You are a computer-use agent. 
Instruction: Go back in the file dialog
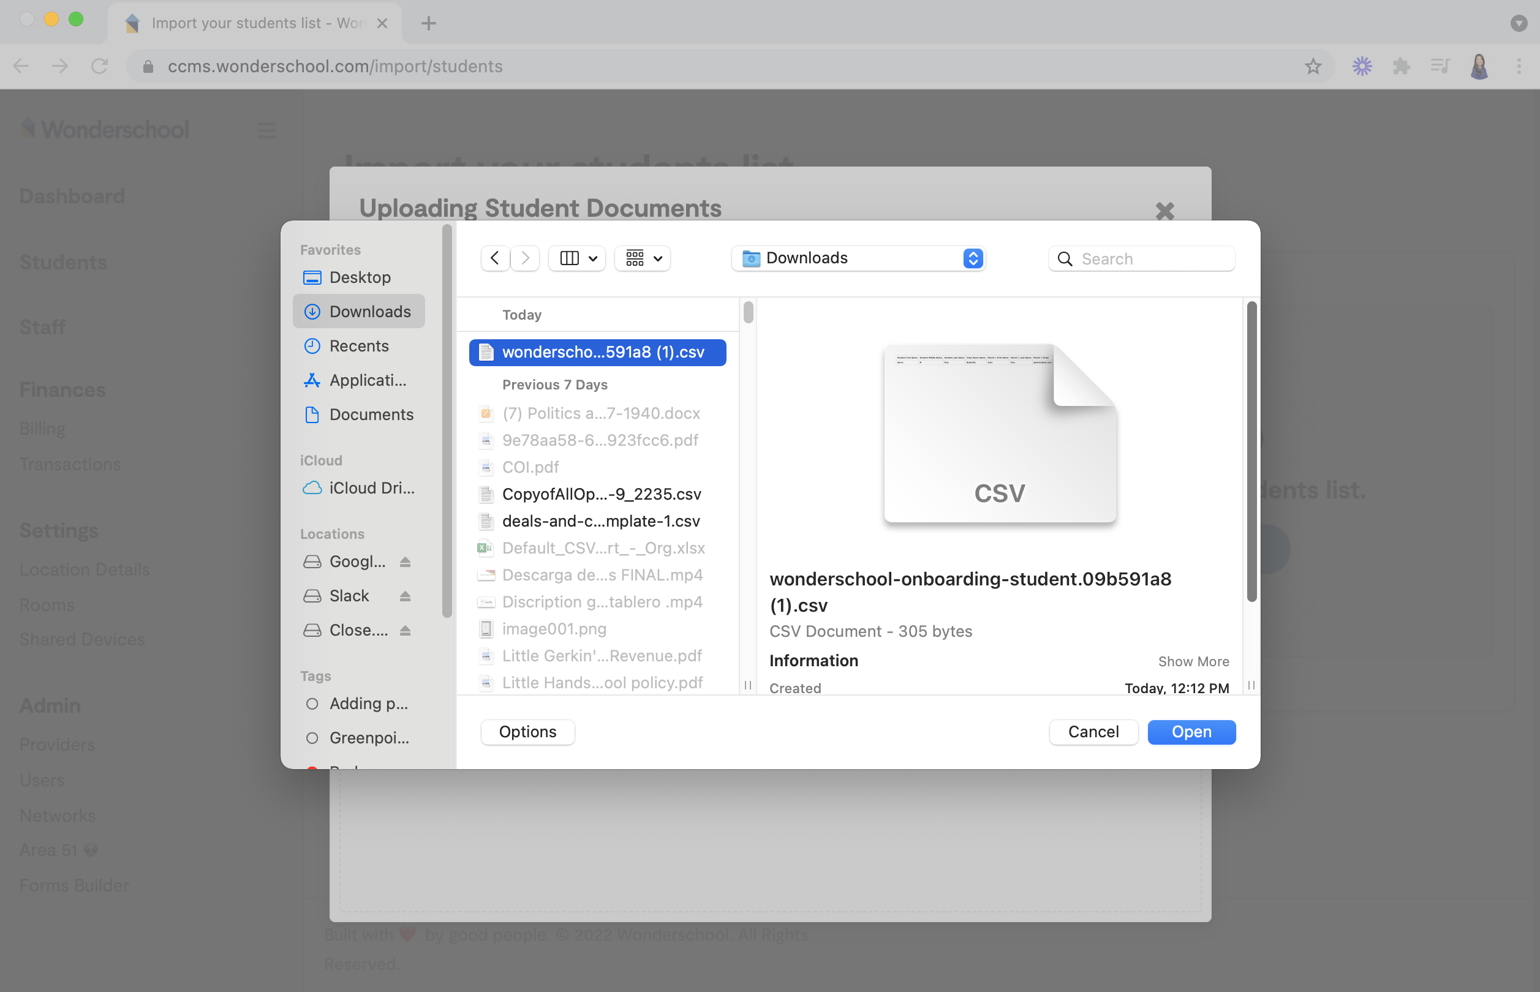pos(495,258)
